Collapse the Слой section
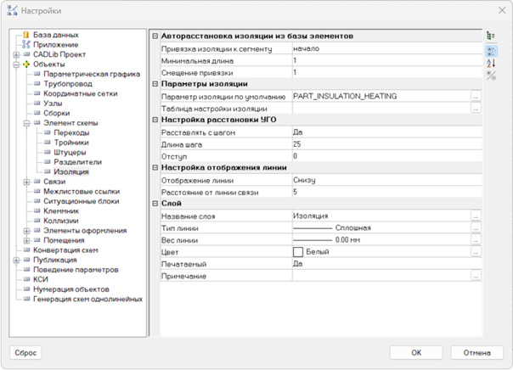The height and width of the screenshot is (370, 513). pos(155,204)
